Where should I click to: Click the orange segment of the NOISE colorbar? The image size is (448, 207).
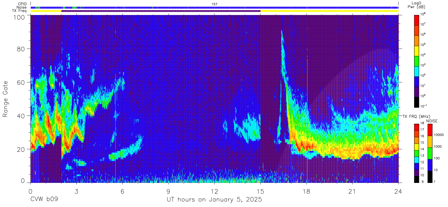tap(430, 141)
